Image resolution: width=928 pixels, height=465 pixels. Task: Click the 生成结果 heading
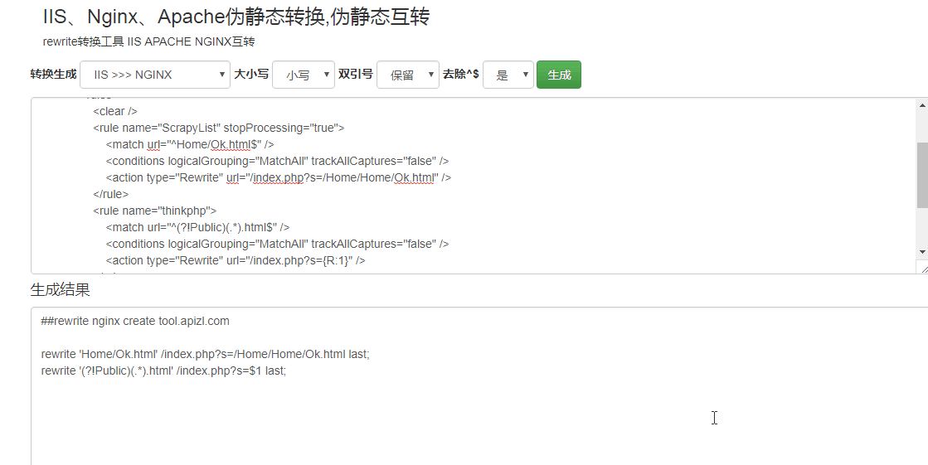(x=61, y=290)
